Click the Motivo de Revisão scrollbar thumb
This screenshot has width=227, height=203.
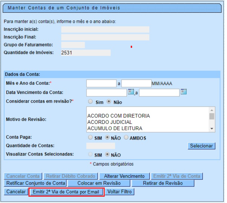(212, 116)
